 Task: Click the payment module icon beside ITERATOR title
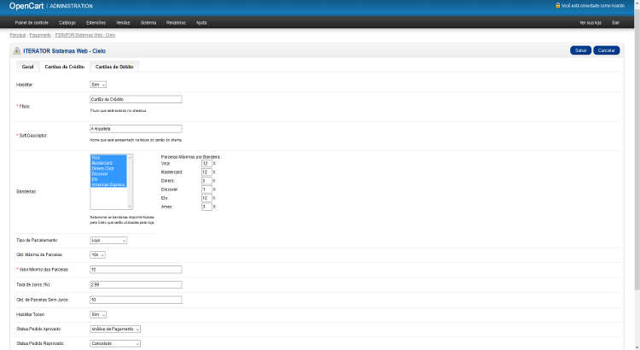tap(17, 50)
